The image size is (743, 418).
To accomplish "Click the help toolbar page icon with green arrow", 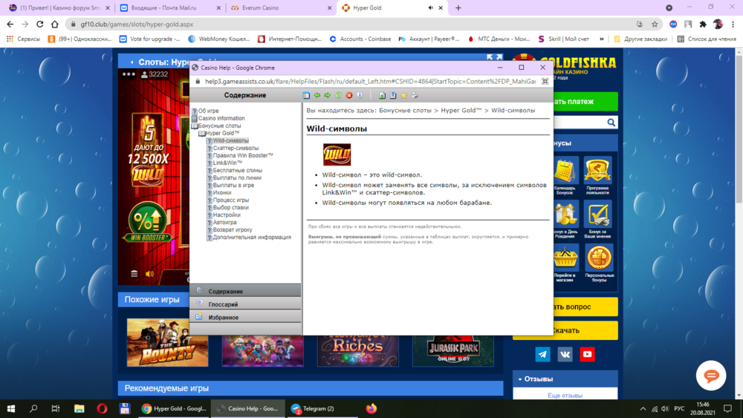I will [x=382, y=96].
